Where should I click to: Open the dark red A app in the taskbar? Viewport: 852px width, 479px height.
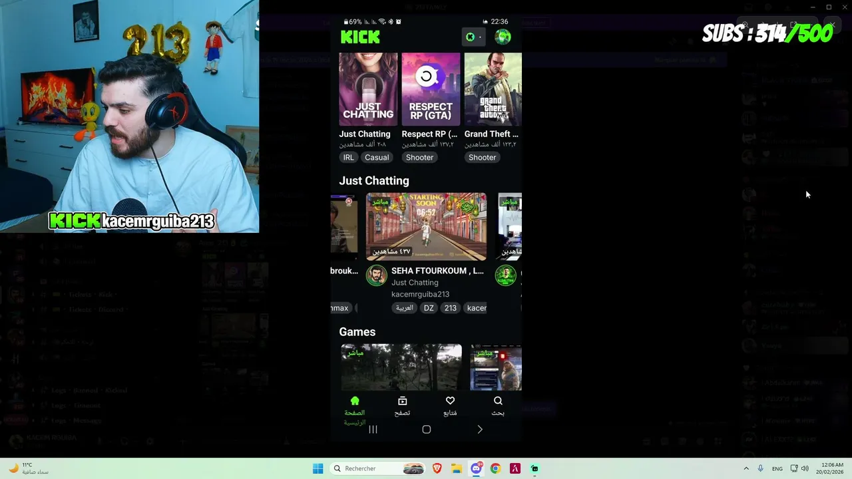coord(515,468)
